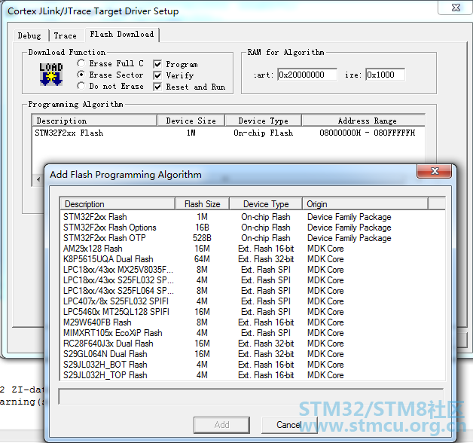The height and width of the screenshot is (443, 473).
Task: Close the Add Flash Programming Algorithm dialog
Action: (x=434, y=171)
